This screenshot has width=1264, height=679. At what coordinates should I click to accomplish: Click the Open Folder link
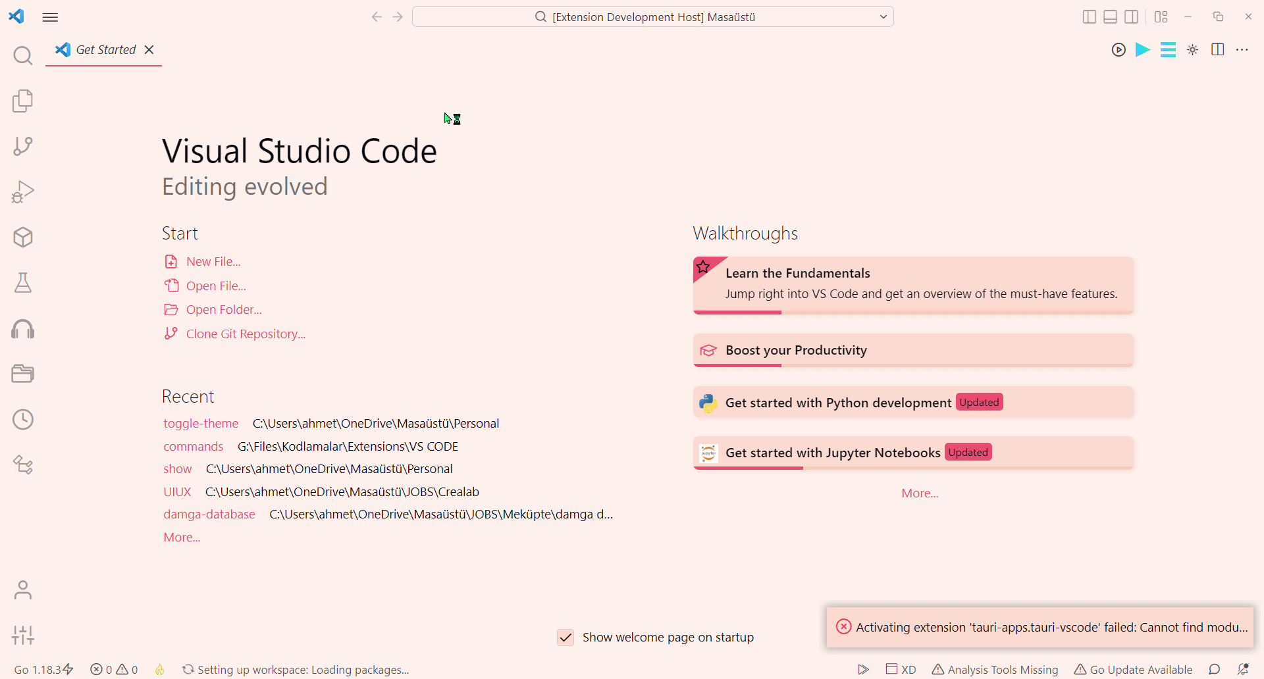pyautogui.click(x=224, y=310)
